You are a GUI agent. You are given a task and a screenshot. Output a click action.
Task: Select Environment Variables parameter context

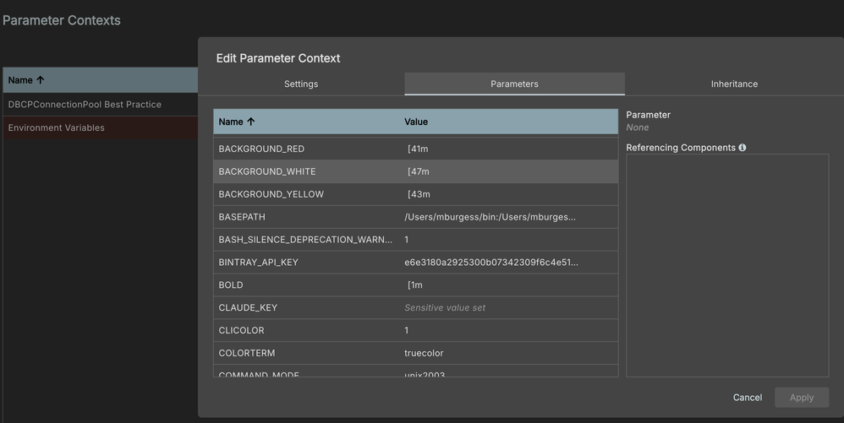pyautogui.click(x=57, y=128)
